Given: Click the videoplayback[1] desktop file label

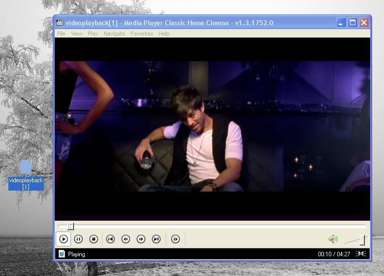Looking at the screenshot, I should coord(26,184).
